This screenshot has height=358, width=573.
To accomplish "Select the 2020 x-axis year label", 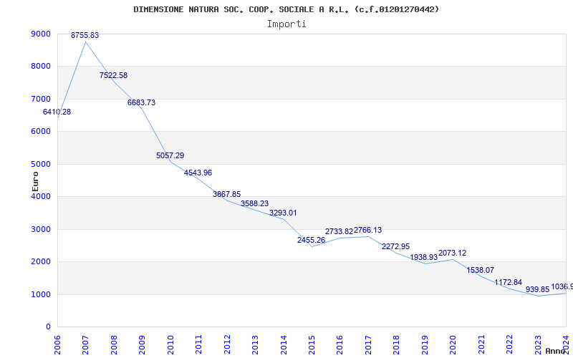I will tap(453, 344).
